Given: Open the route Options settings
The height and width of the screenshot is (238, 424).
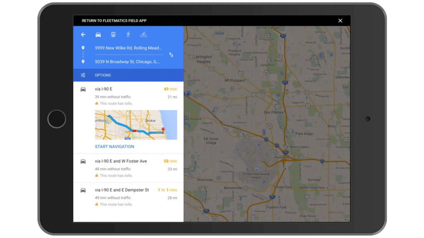Looking at the screenshot, I should point(103,75).
